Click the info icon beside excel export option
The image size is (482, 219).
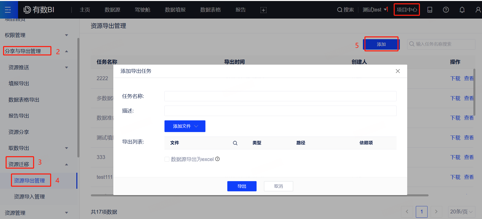click(218, 159)
